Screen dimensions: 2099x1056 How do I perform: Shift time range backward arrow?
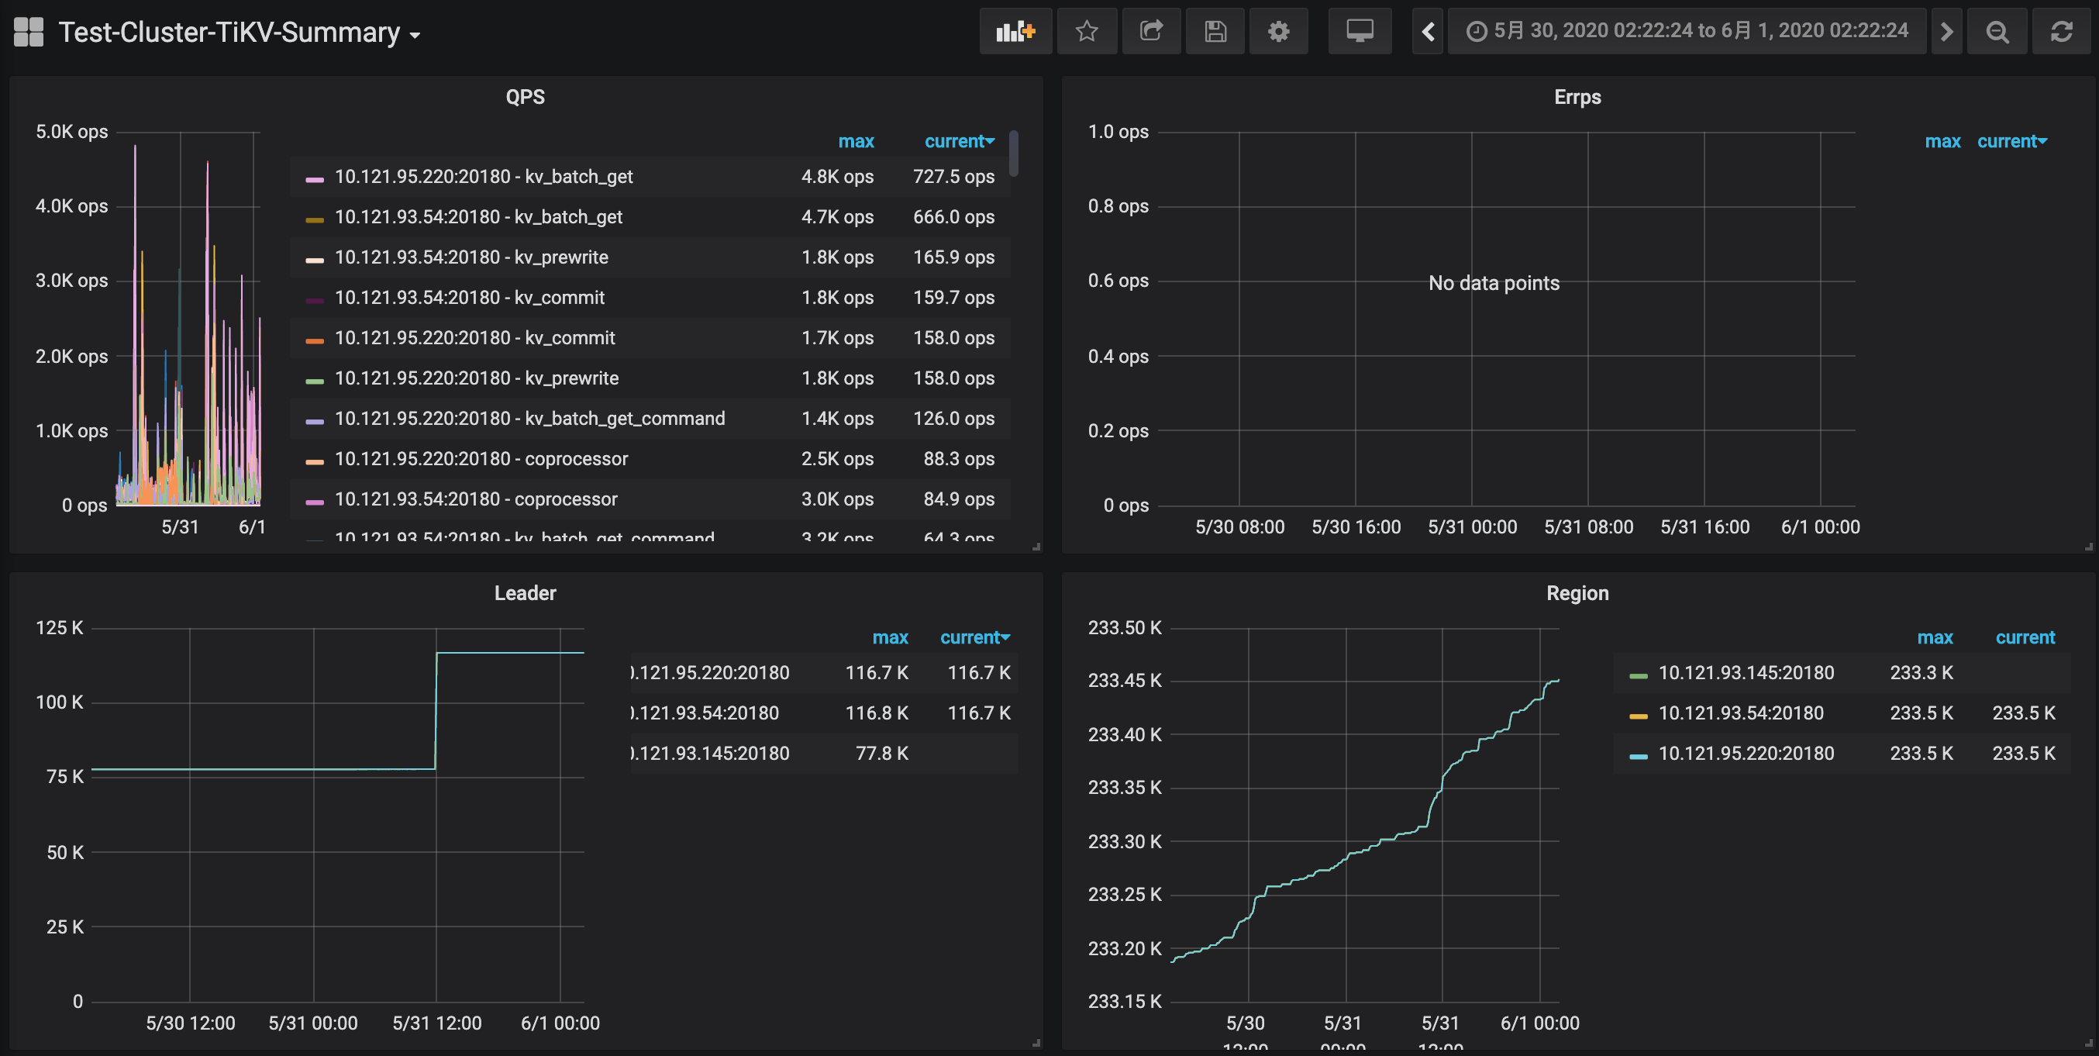[1428, 32]
